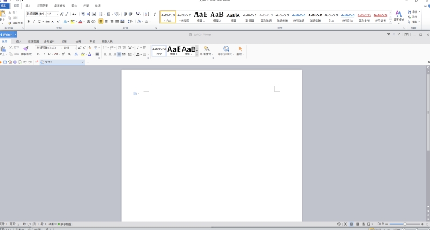Click Writer's grow font icon
The height and width of the screenshot is (230, 430).
click(79, 48)
